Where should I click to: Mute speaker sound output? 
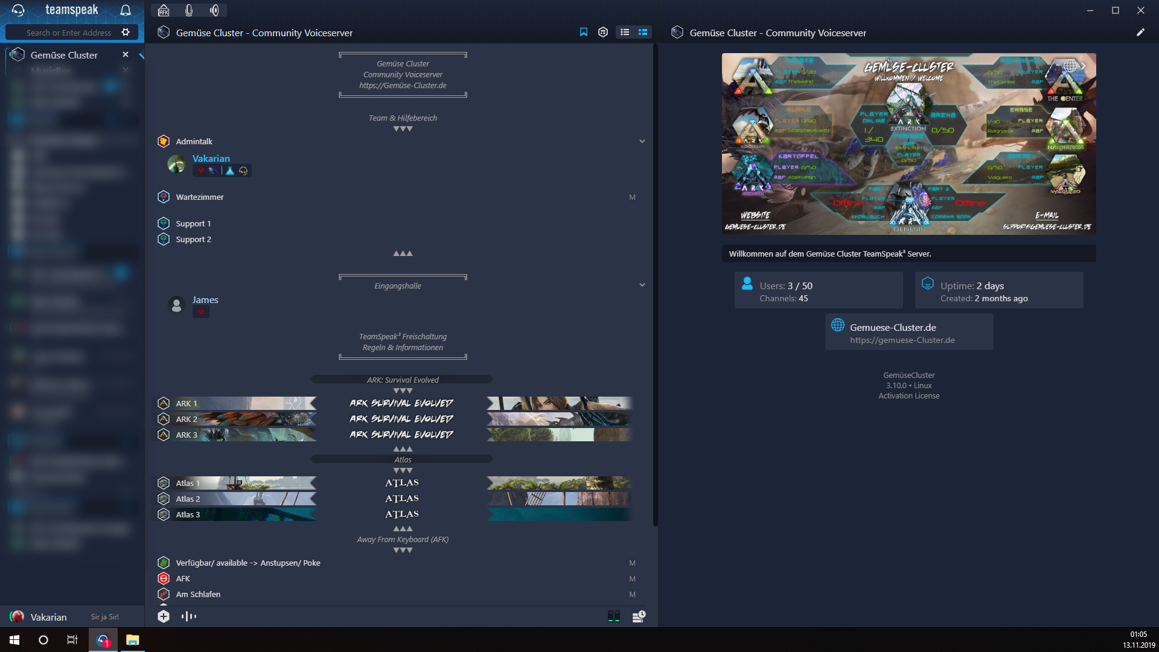pos(214,10)
